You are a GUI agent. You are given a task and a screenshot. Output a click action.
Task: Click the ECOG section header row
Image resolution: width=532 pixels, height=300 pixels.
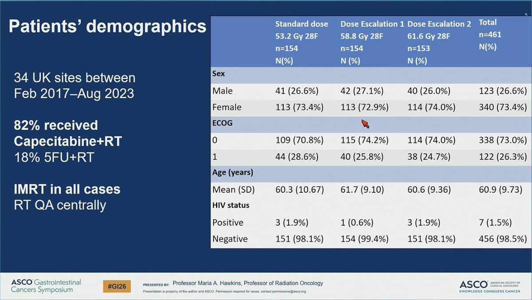click(x=371, y=124)
